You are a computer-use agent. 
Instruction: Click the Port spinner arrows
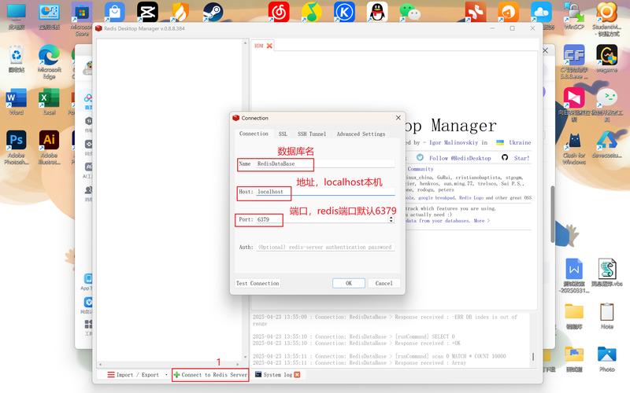(x=391, y=219)
